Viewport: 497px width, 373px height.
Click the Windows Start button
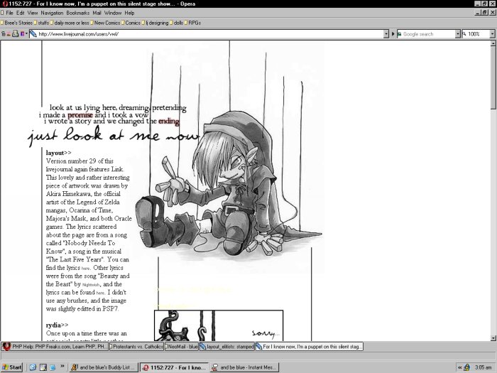(12, 367)
